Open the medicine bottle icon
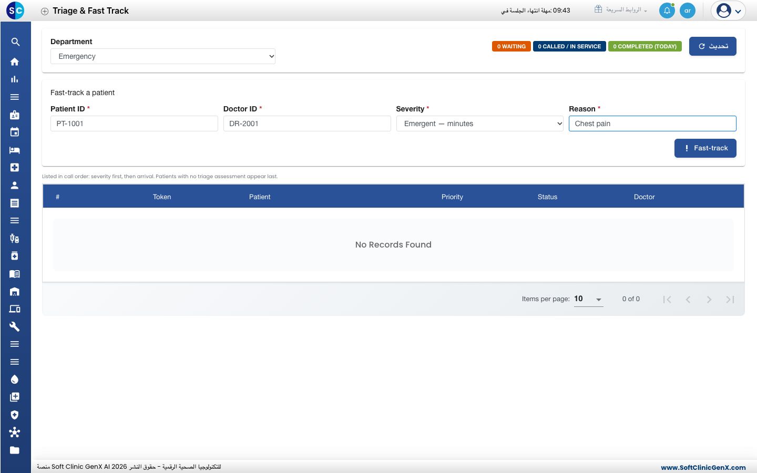This screenshot has height=473, width=757. (15, 256)
